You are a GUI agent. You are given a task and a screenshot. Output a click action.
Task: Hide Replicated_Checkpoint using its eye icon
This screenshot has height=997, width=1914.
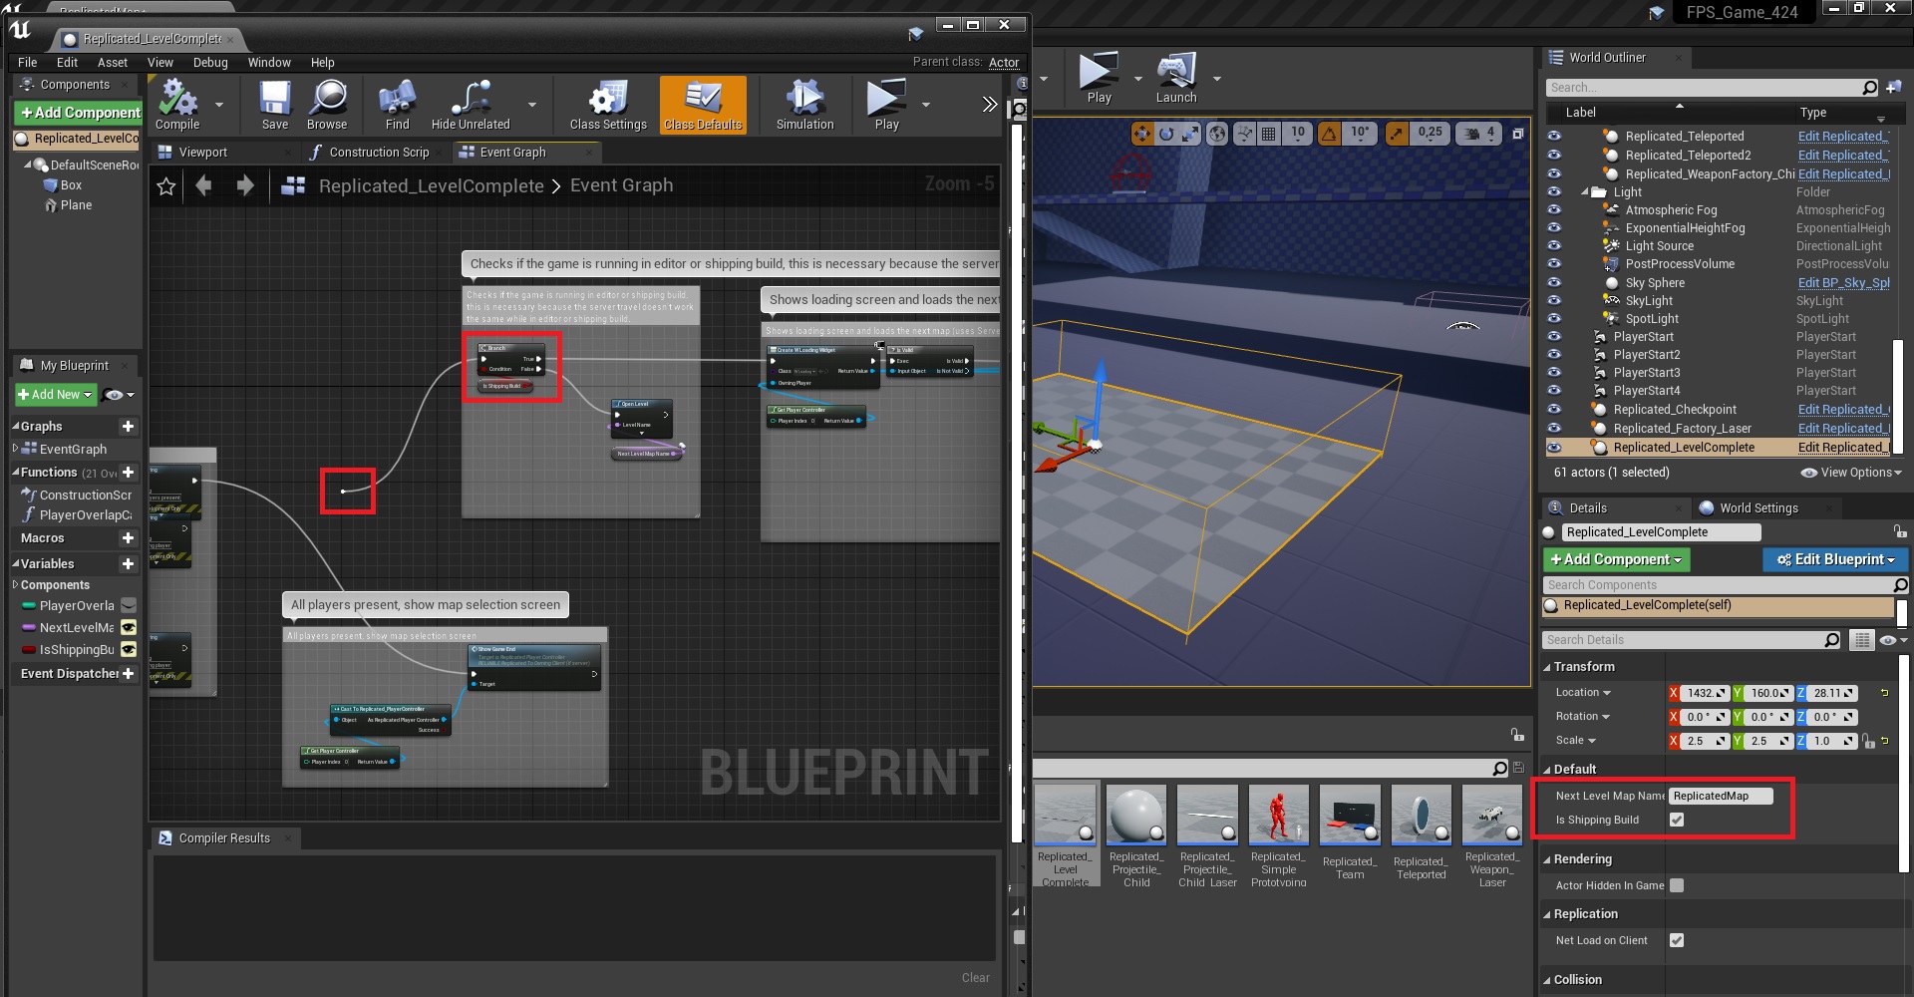[x=1554, y=410]
